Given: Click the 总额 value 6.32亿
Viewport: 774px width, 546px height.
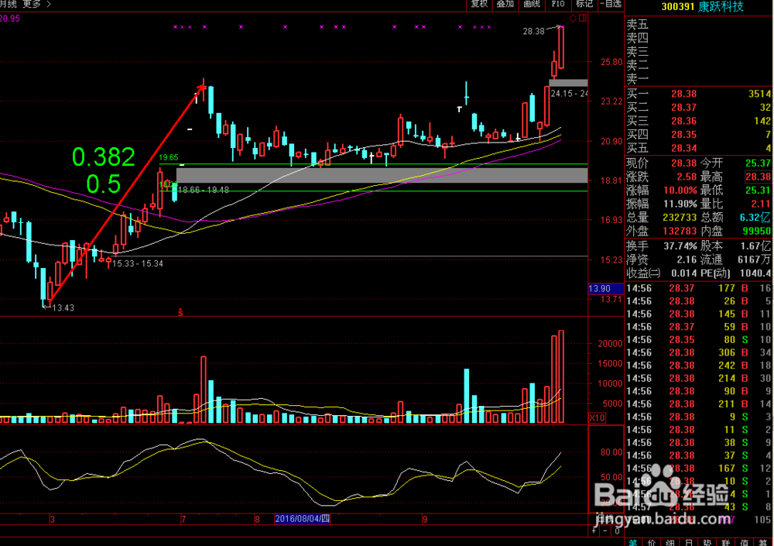Looking at the screenshot, I should click(x=755, y=218).
